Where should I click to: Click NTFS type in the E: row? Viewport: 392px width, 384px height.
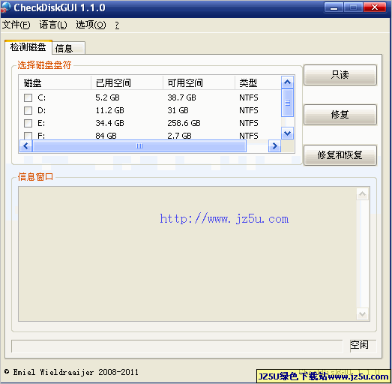[249, 123]
